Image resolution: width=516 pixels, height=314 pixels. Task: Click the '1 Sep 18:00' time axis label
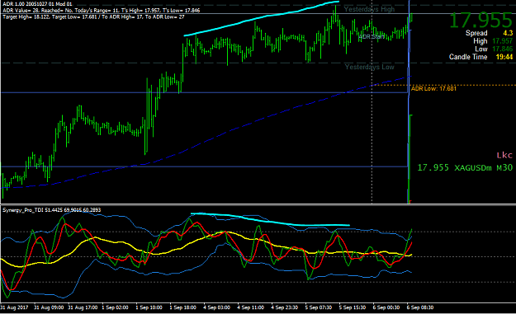[183, 307]
